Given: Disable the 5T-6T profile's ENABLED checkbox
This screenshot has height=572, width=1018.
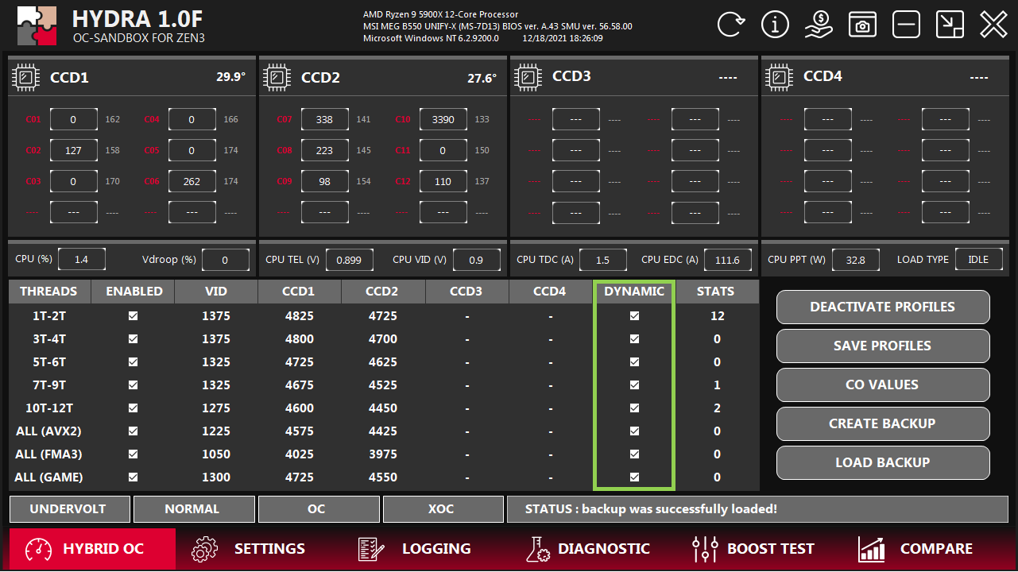Looking at the screenshot, I should [133, 361].
